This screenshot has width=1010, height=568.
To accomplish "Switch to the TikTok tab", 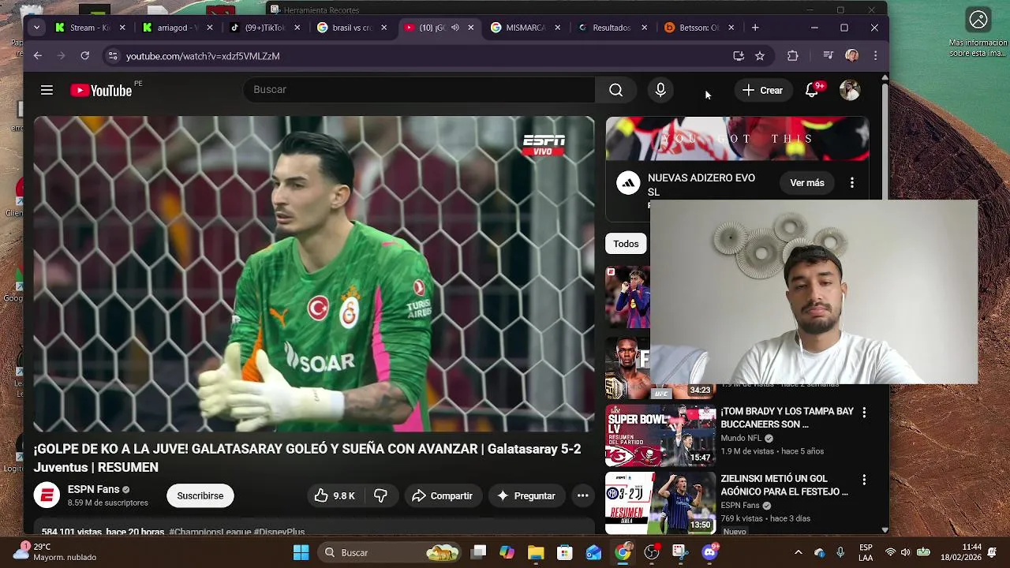I will [264, 28].
